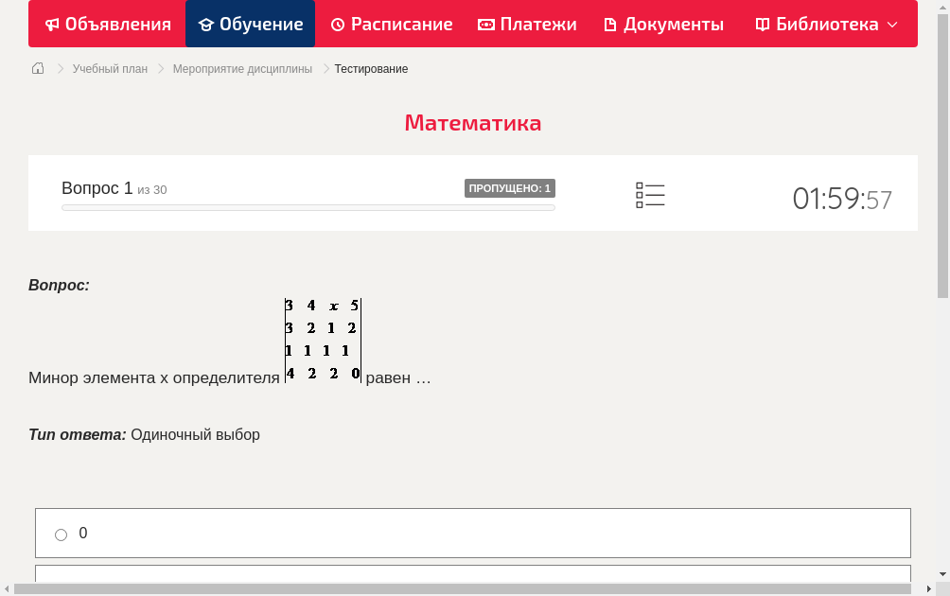Click the book icon next to Библиотека

pyautogui.click(x=762, y=24)
